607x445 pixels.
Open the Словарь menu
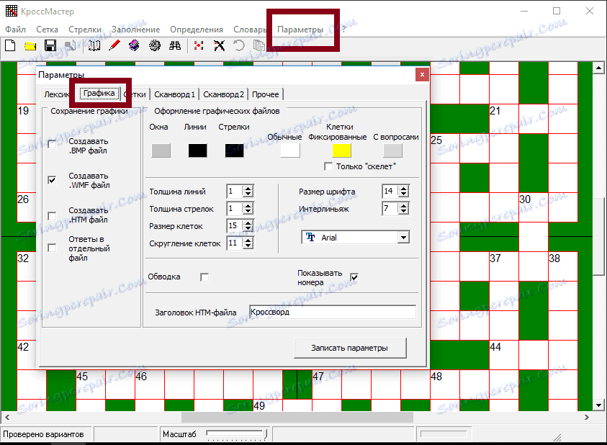pyautogui.click(x=250, y=30)
